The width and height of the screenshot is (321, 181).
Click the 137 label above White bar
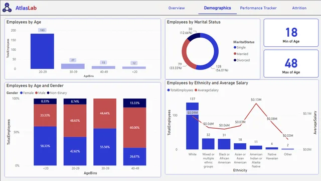[193, 99]
